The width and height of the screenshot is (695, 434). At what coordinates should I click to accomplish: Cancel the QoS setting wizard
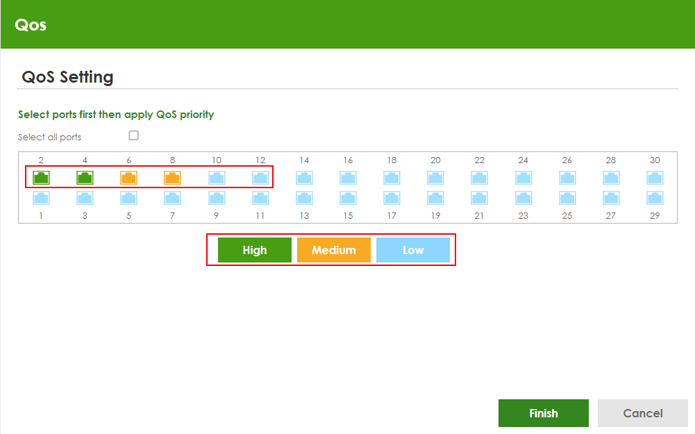tap(642, 413)
